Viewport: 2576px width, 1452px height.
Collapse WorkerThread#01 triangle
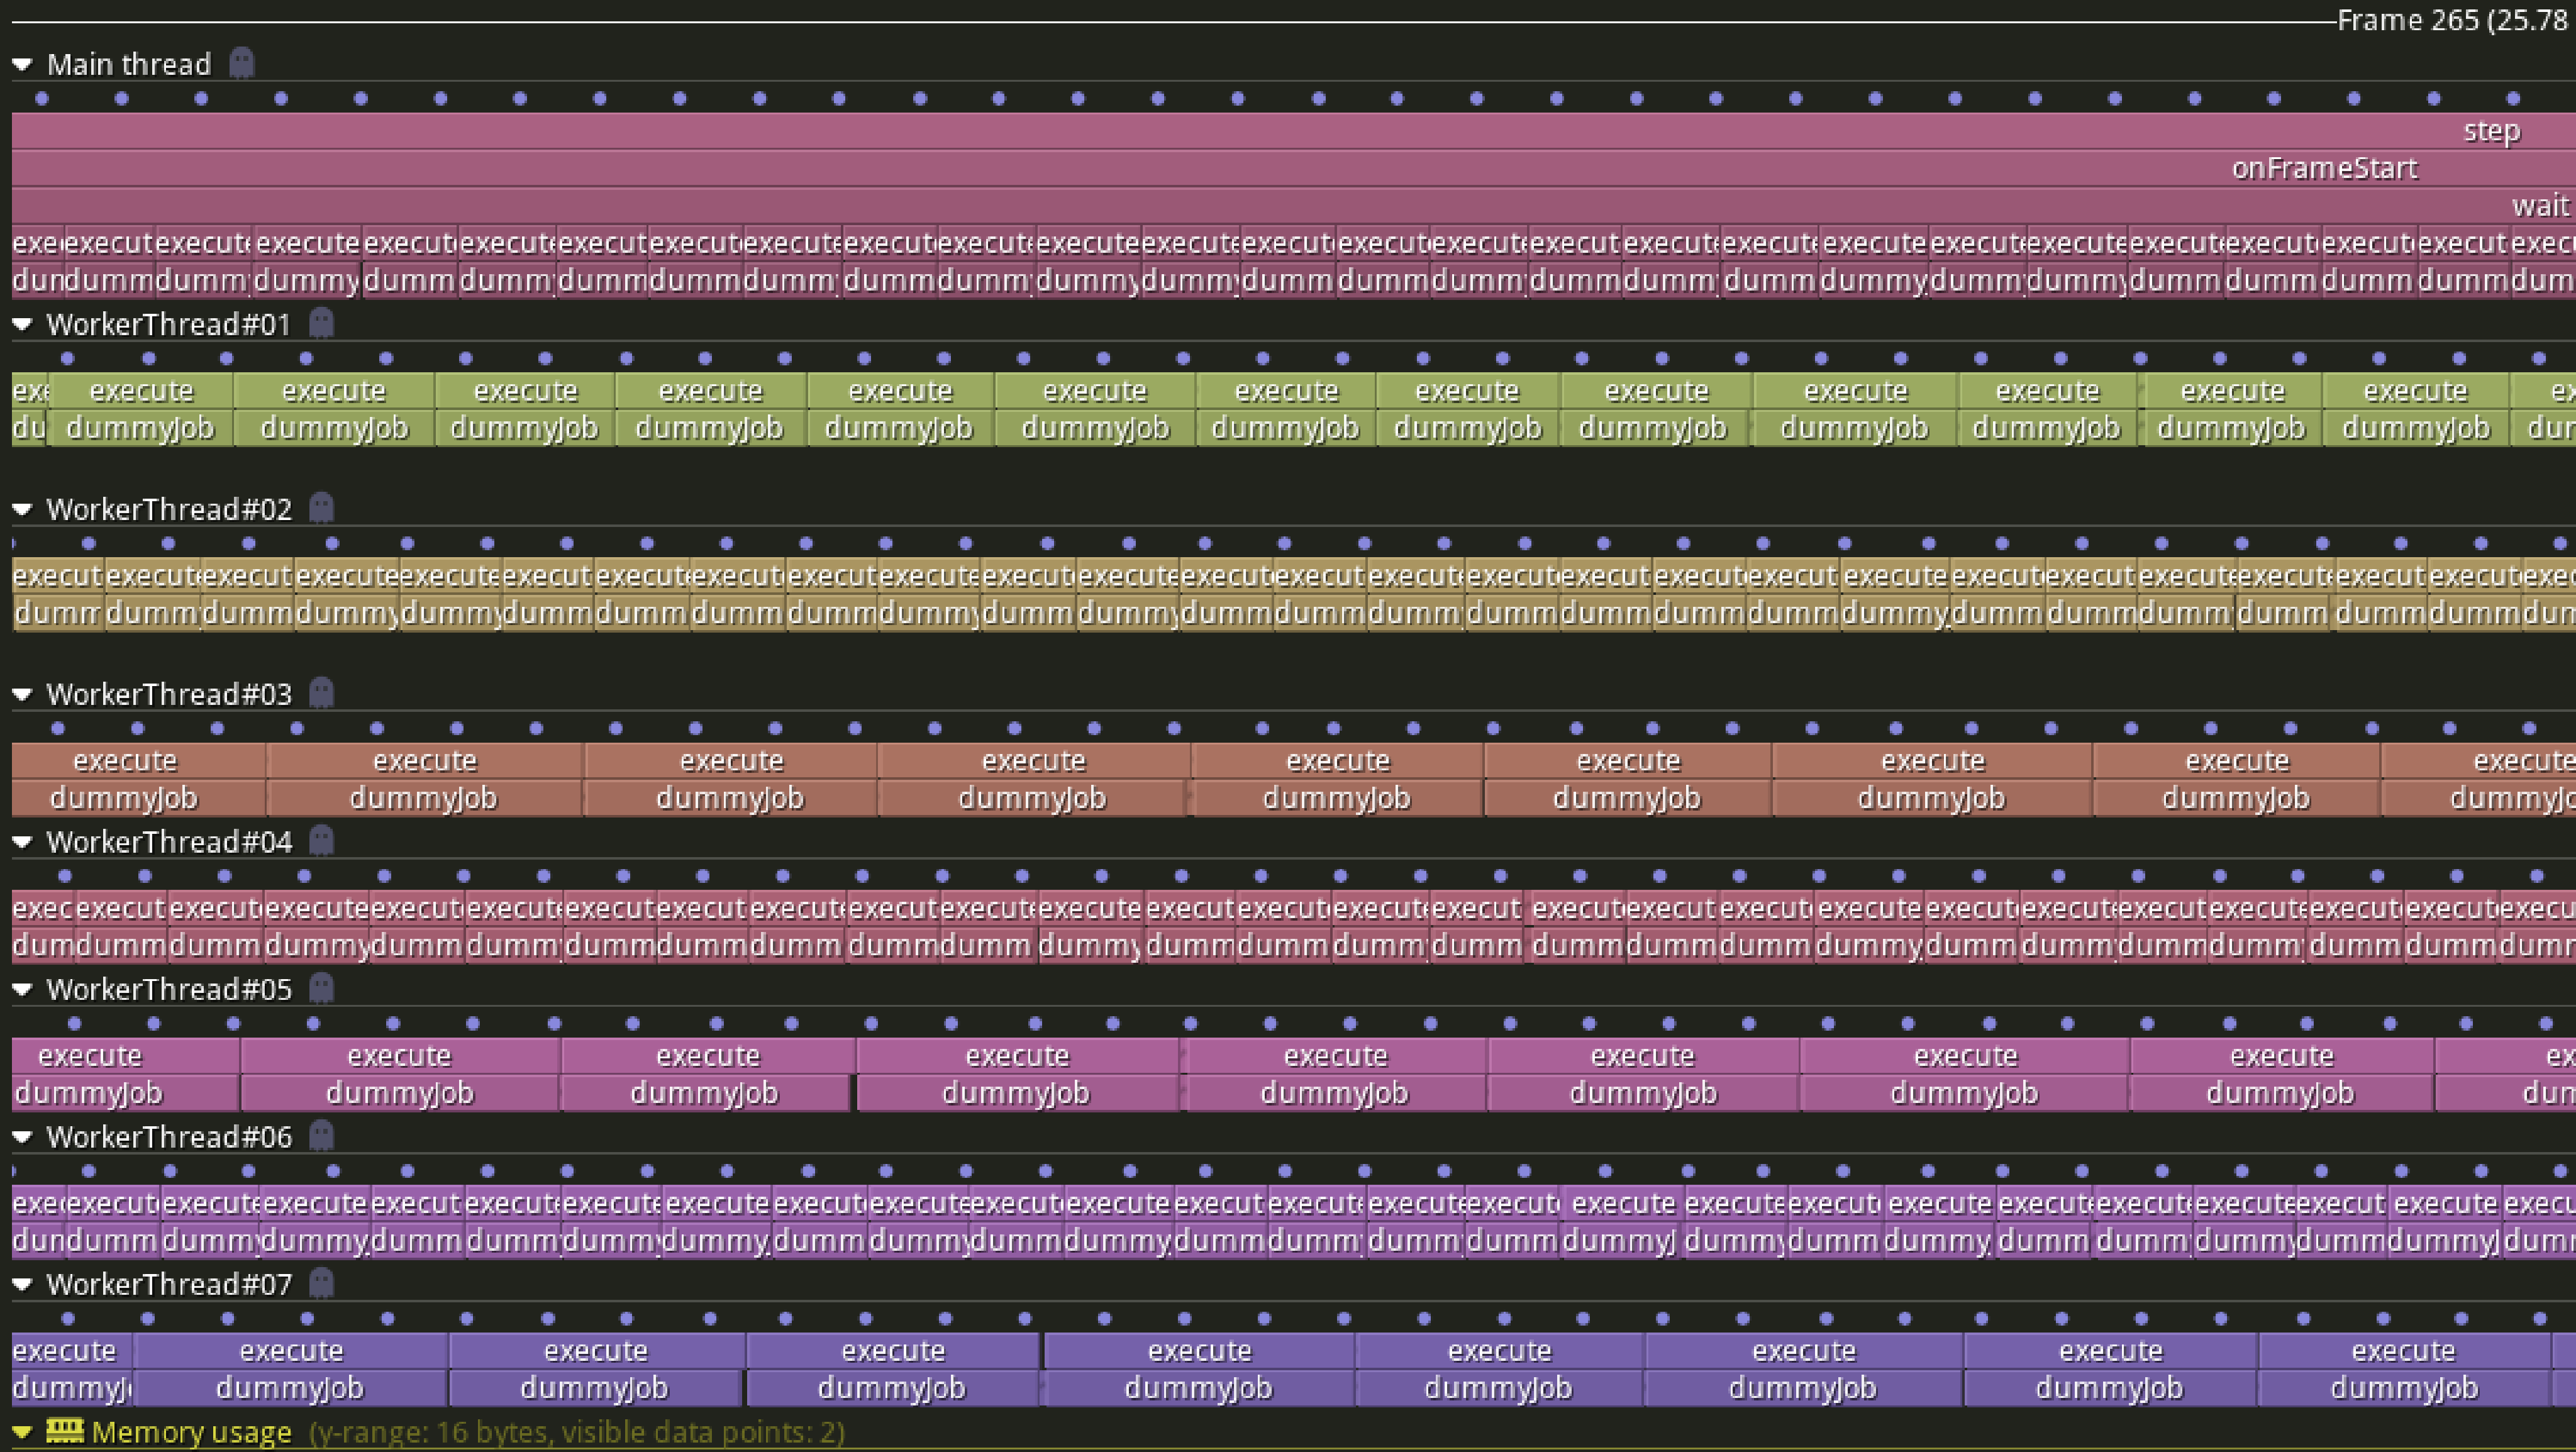tap(22, 325)
